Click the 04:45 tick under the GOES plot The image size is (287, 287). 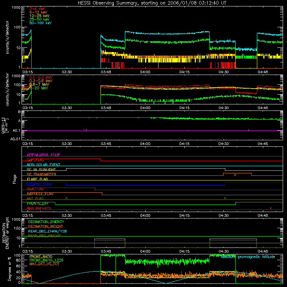click(263, 144)
